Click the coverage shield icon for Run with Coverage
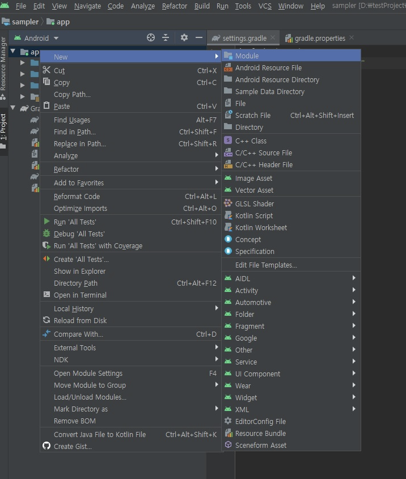 [x=46, y=245]
